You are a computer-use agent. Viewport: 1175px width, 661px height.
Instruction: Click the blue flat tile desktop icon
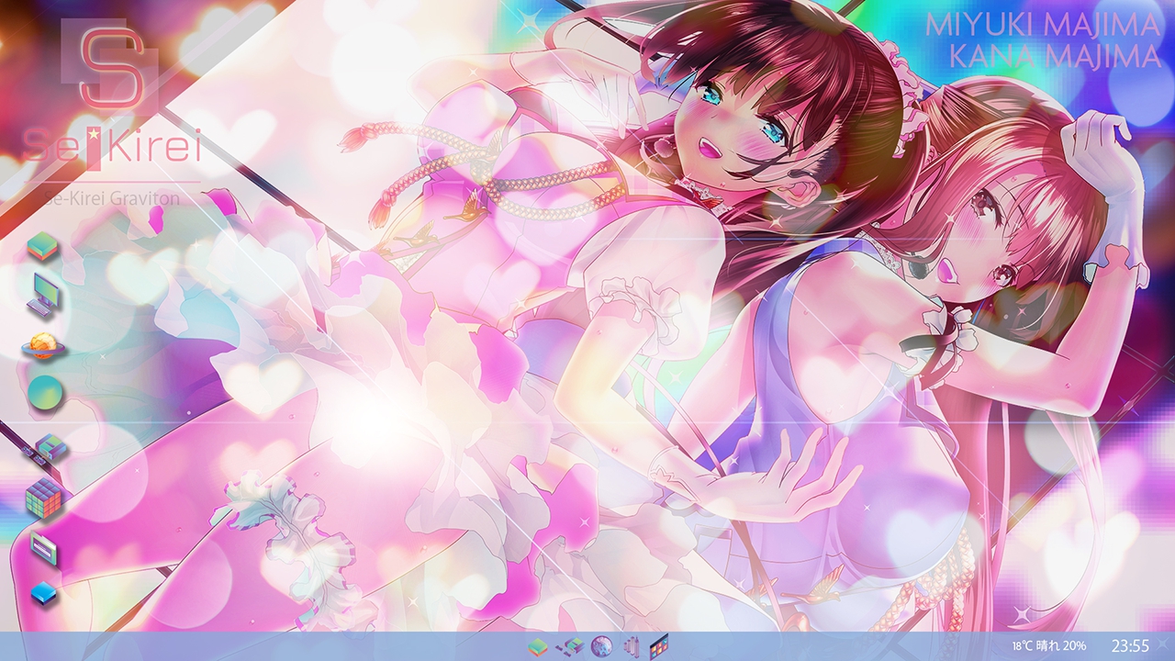[44, 594]
